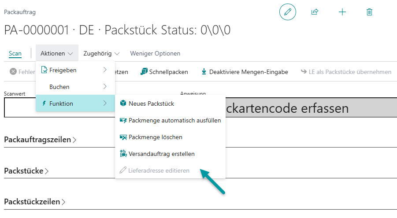Viewport: 397px width, 218px height.
Task: Choose Versandauftrag erstellen menu entry
Action: pyautogui.click(x=170, y=154)
